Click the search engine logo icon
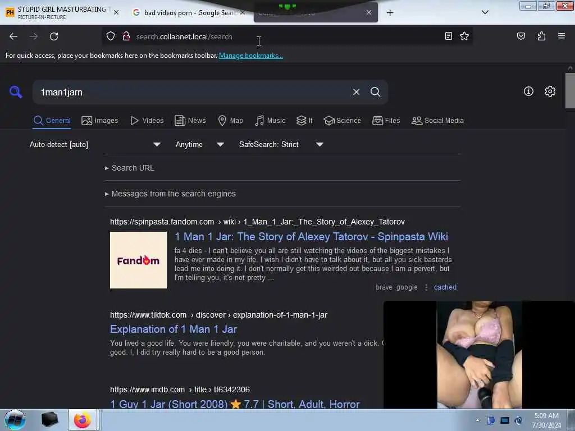 coord(15,91)
